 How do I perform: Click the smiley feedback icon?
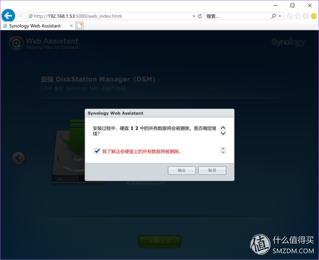[314, 16]
